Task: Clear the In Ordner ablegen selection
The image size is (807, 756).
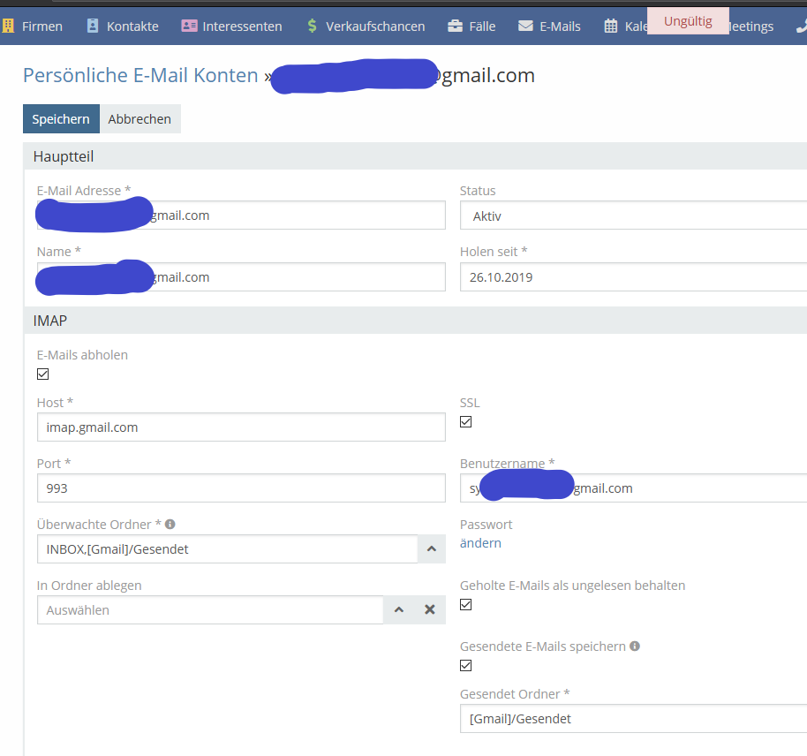Action: pos(430,609)
